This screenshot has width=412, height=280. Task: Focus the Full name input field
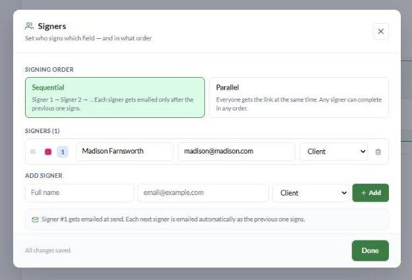80,193
